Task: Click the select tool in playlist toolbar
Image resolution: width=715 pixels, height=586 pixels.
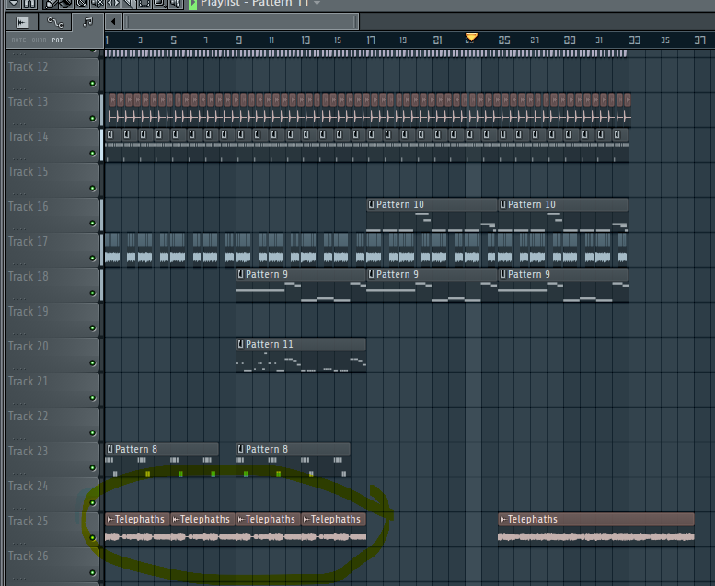Action: point(144,4)
